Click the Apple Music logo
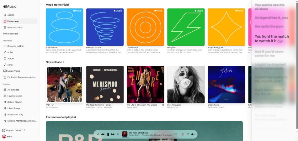298x141 pixels. 10,6
